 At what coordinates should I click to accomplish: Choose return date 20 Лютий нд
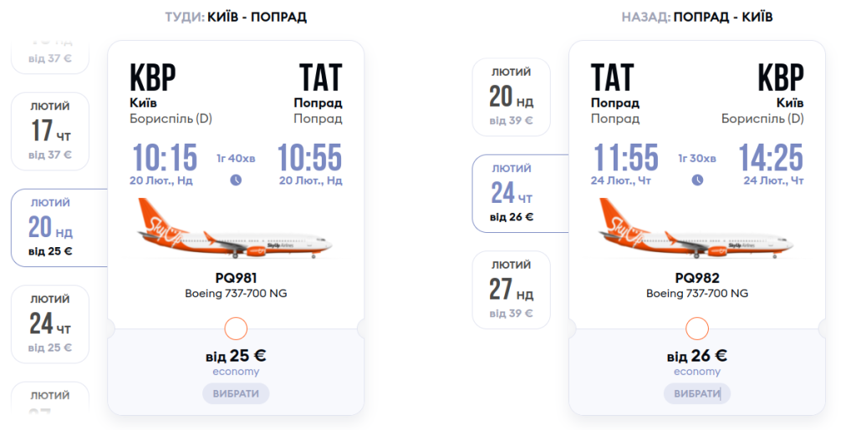[x=512, y=97]
